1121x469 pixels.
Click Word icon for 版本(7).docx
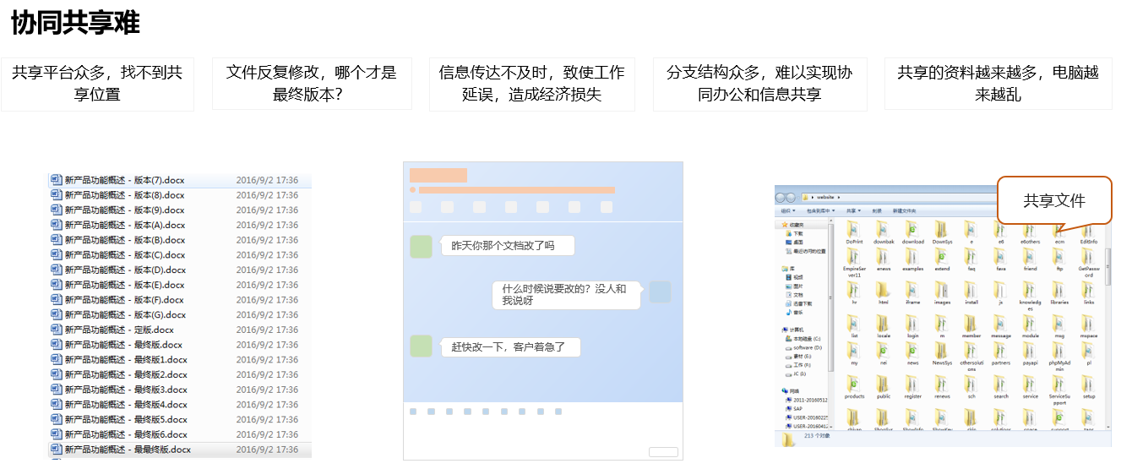57,180
